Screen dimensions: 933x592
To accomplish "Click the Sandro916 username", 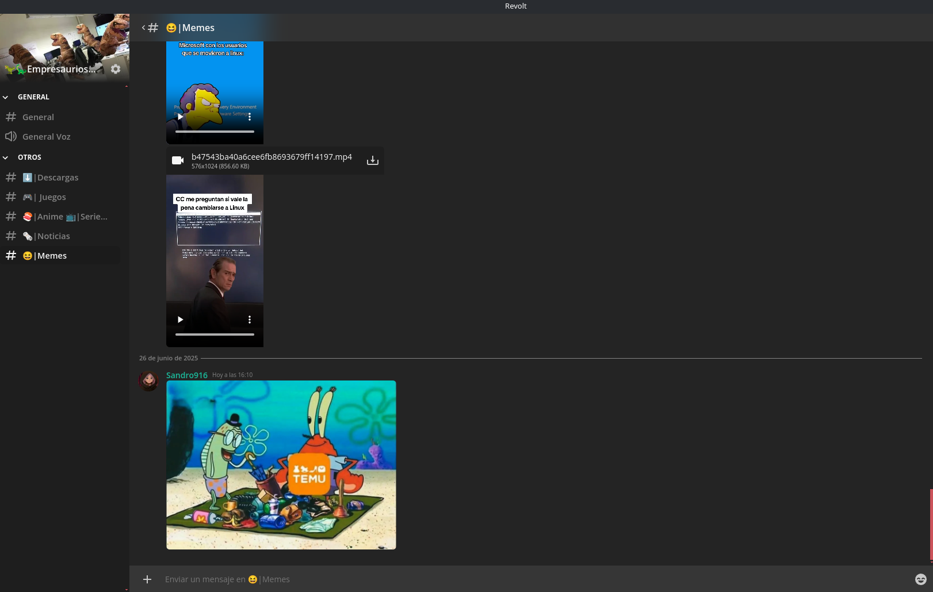I will point(187,375).
